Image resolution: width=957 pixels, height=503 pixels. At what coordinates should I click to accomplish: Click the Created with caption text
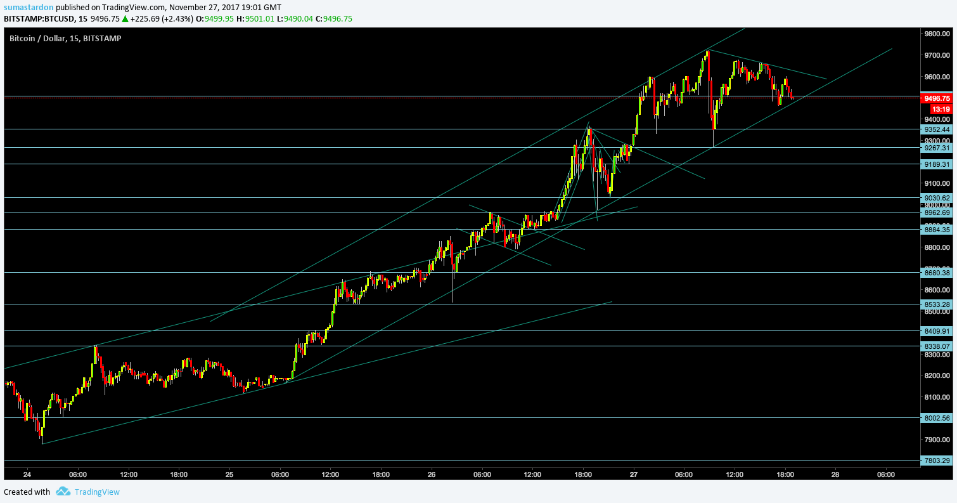[27, 492]
